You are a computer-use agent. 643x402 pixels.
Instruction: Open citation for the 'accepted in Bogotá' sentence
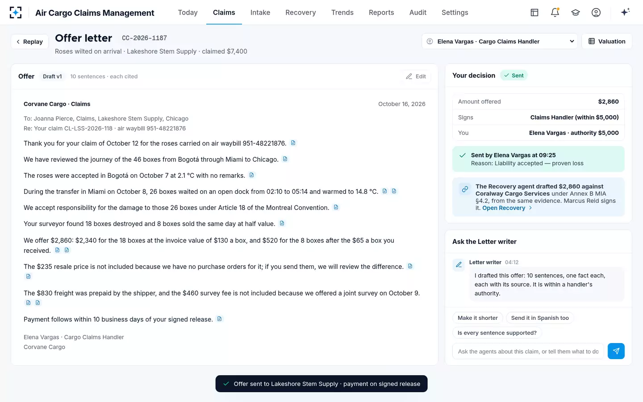(252, 175)
